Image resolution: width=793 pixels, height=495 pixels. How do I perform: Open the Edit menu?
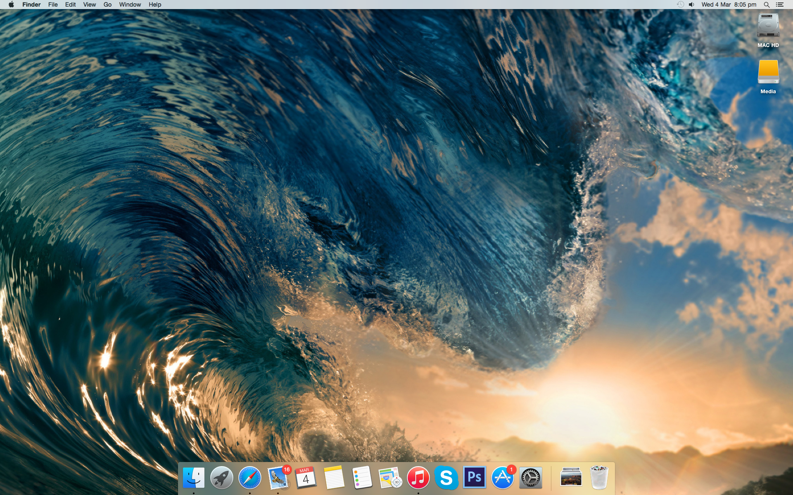coord(70,5)
